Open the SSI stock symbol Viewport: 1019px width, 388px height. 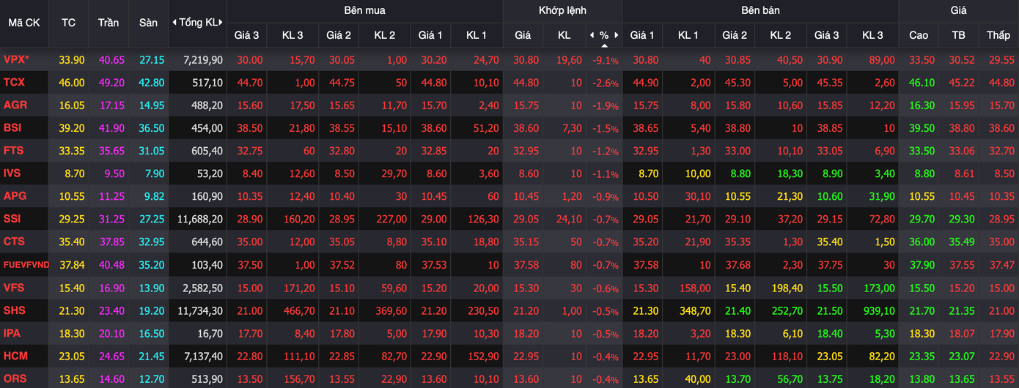[x=13, y=219]
